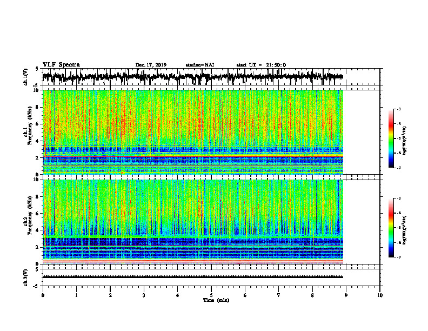Click the "-7" tick on ch.1 colorbar
Viewport: 428px width, 331px height.
[399, 168]
